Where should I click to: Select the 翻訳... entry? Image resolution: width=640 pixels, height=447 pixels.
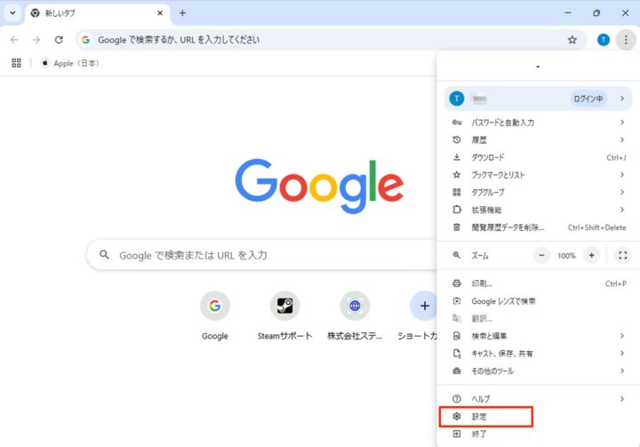click(538, 318)
